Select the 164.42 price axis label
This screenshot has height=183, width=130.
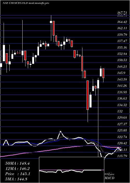[x=122, y=22]
